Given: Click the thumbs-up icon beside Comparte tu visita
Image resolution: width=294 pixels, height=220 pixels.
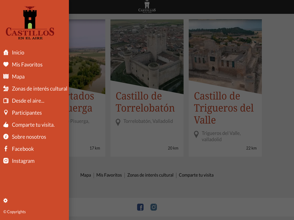Looking at the screenshot, I should click(6, 125).
